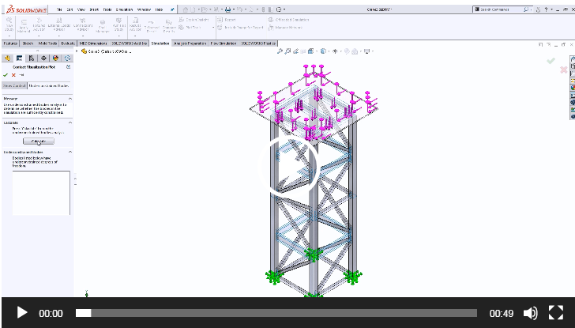
Task: Click the video progress bar to seek
Action: (276, 313)
